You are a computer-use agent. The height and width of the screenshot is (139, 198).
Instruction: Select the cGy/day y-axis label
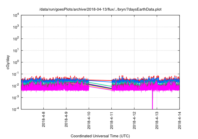click(x=8, y=62)
